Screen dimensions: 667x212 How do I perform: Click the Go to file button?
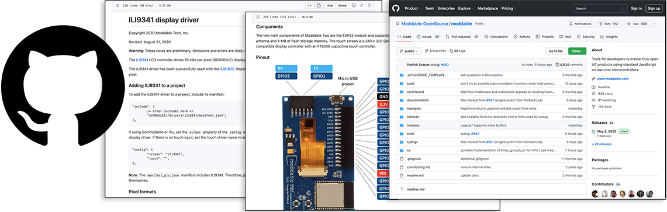[x=555, y=51]
